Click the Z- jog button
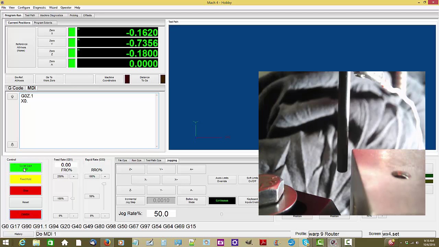 click(x=130, y=190)
